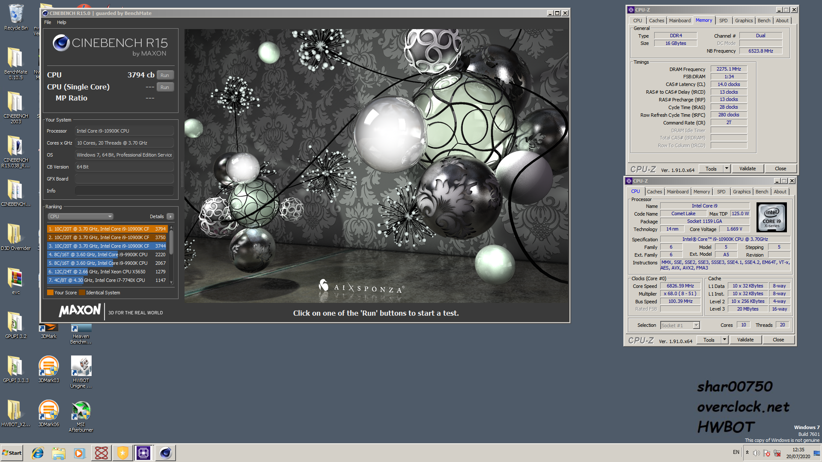Open the EN language bar indicator
The height and width of the screenshot is (462, 822).
(x=736, y=452)
